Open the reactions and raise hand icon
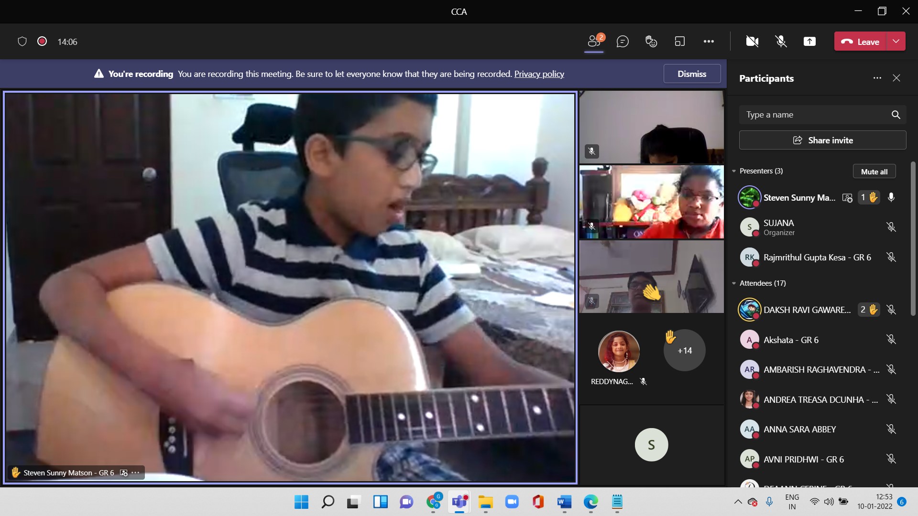Screen dimensions: 918x516 tap(651, 42)
